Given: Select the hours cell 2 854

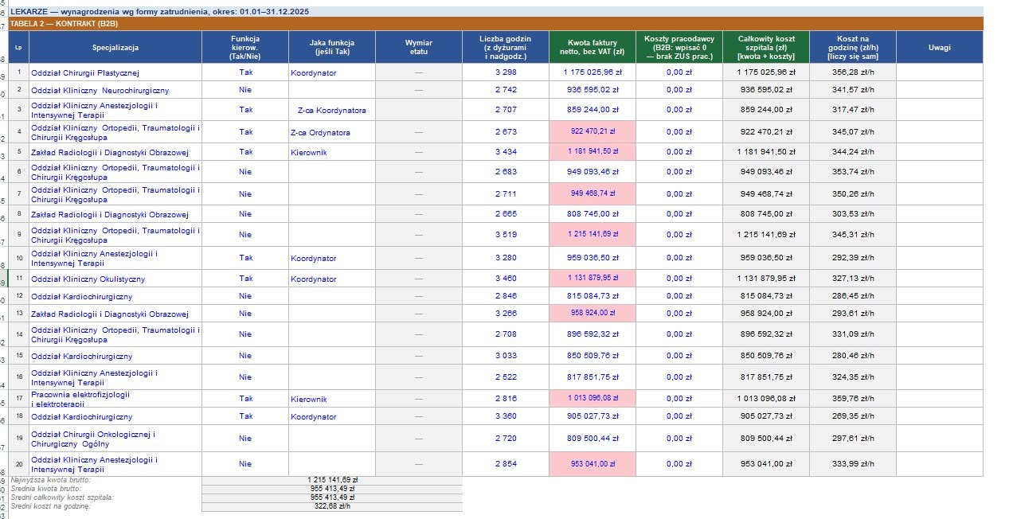Looking at the screenshot, I should [506, 464].
